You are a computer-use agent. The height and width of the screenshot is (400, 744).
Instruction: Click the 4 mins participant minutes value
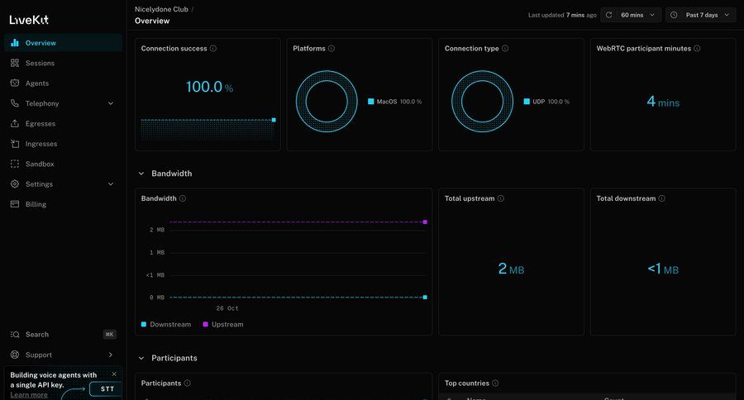click(x=663, y=102)
